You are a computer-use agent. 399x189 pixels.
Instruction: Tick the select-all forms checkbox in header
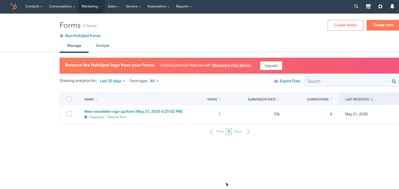[x=69, y=99]
